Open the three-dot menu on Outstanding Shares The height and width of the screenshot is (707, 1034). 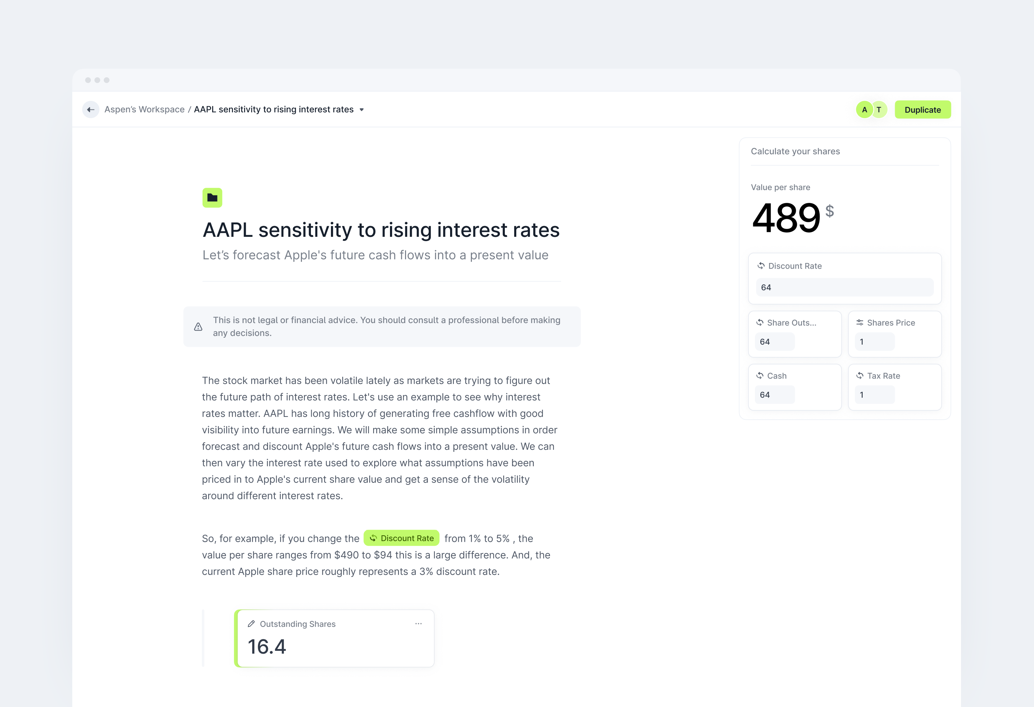pos(418,623)
